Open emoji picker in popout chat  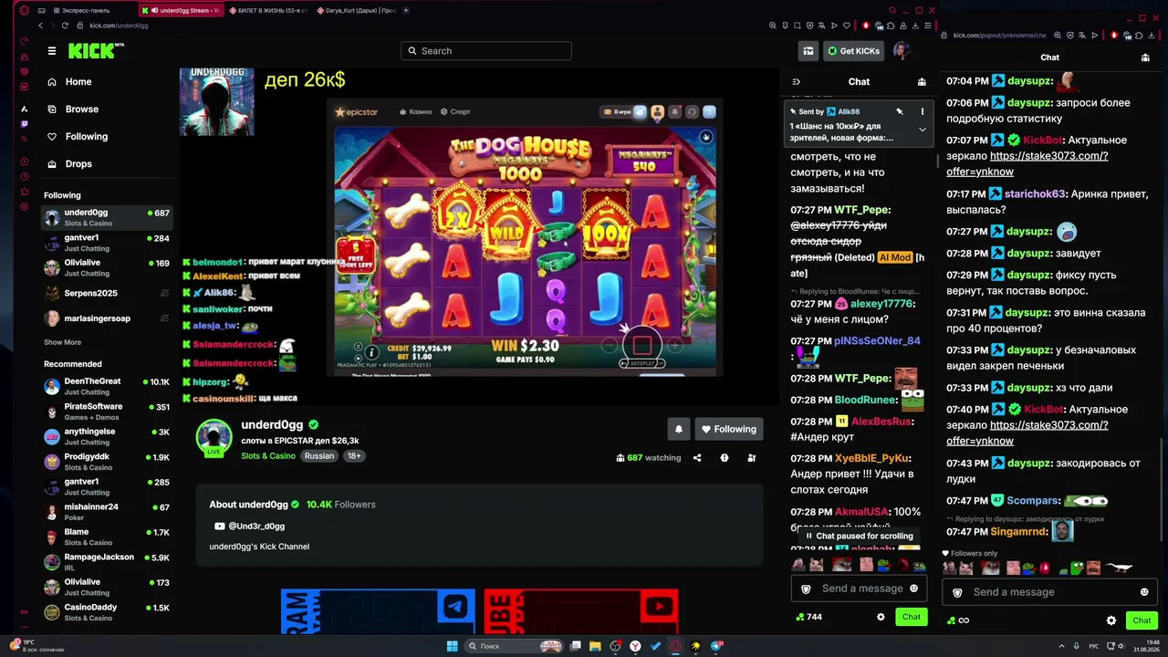tap(1144, 592)
